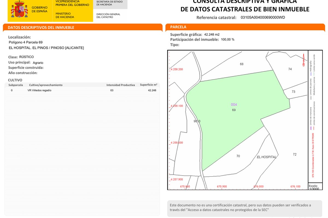Click parcel 73 label on the map
This screenshot has height=218, width=328.
click(294, 92)
